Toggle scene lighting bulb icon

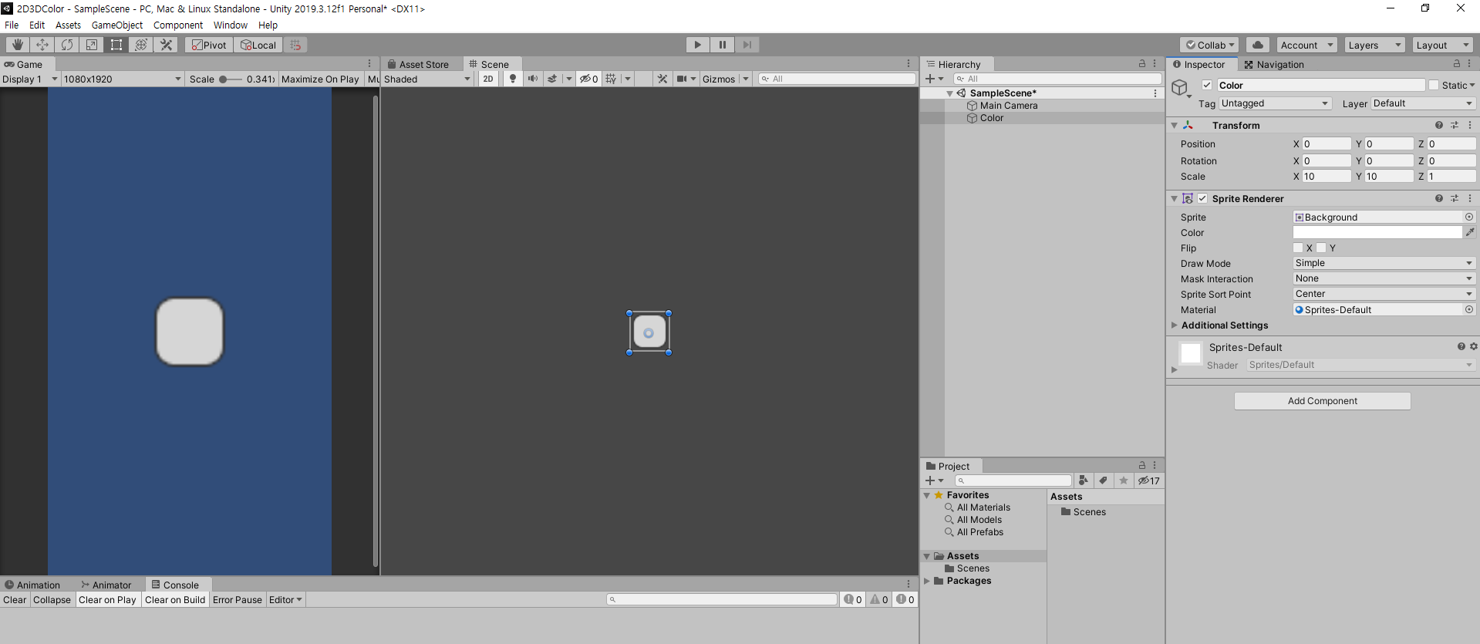513,79
